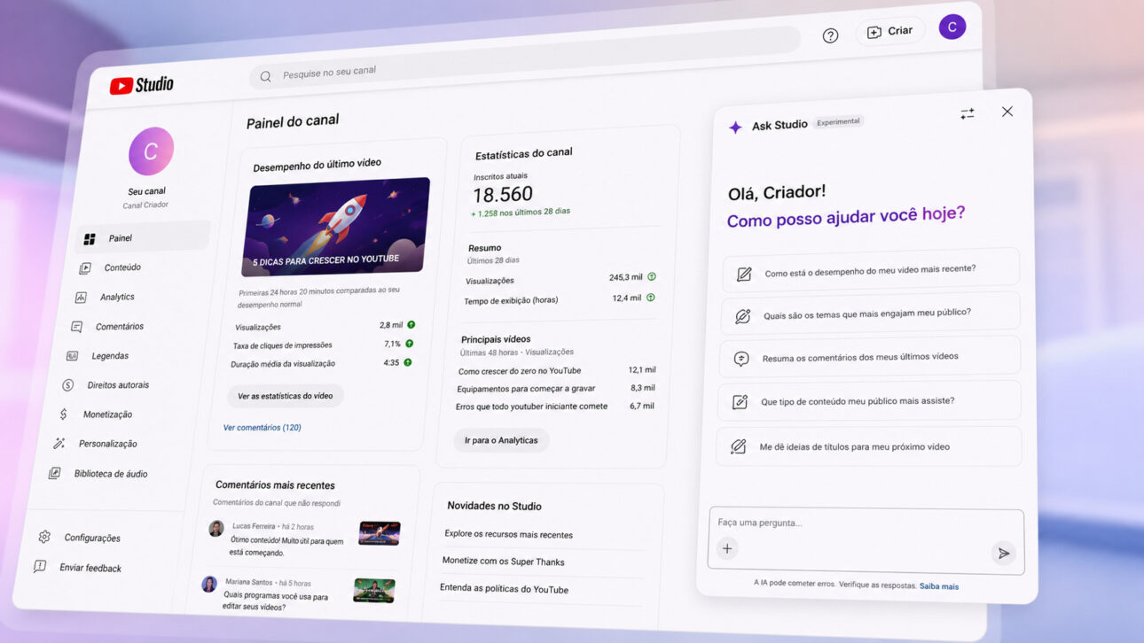Click the Enviar feedback icon
The width and height of the screenshot is (1144, 643).
[40, 566]
